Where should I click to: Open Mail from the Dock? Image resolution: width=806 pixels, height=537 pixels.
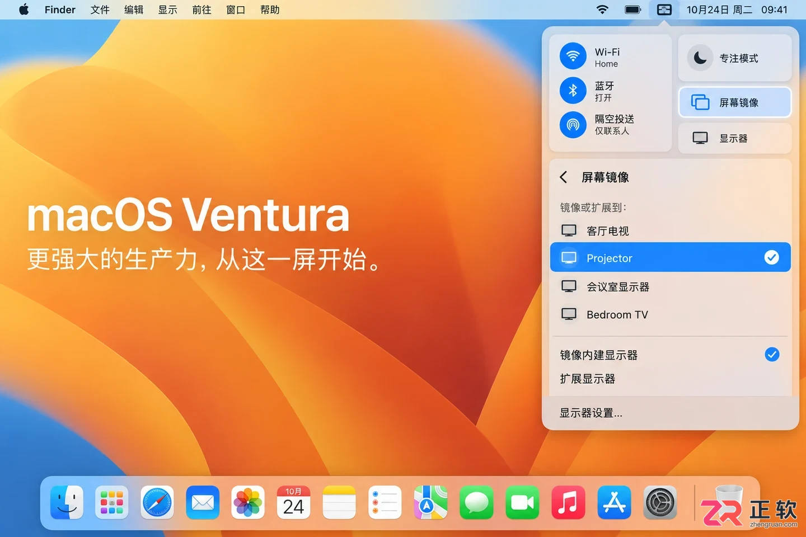pos(203,502)
